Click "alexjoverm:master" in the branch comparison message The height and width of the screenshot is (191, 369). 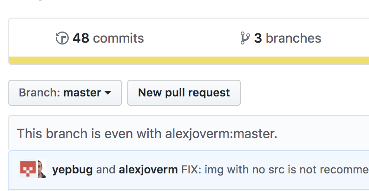tap(221, 134)
